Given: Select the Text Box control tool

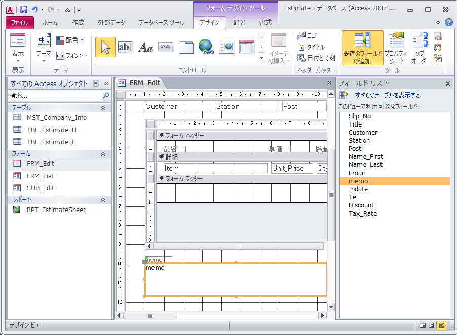Looking at the screenshot, I should (125, 47).
